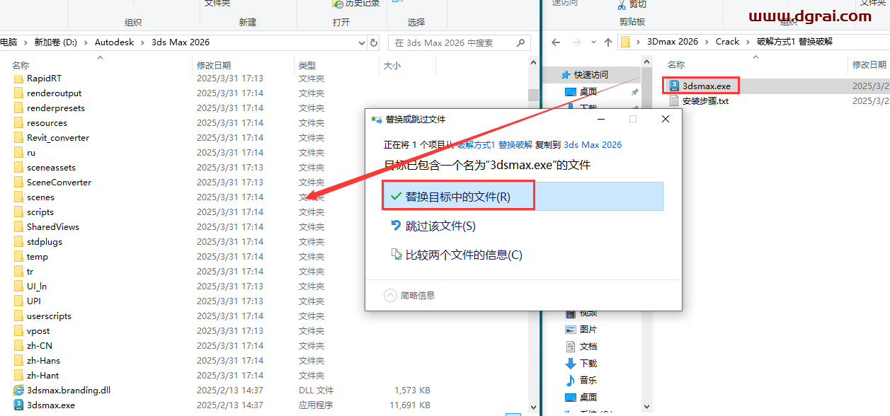Image resolution: width=890 pixels, height=416 pixels.
Task: Go back in the Crack folder window
Action: (x=556, y=42)
